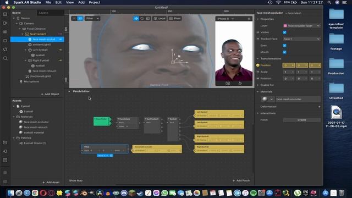Click the switch camera icon below simulator
The width and height of the screenshot is (352, 198).
(x=228, y=83)
